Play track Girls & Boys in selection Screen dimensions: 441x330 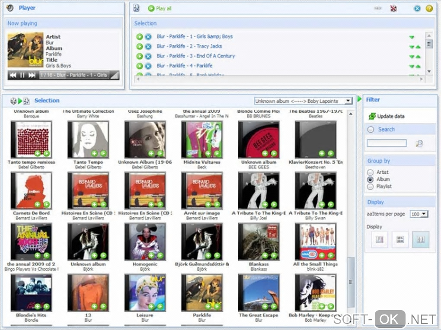pyautogui.click(x=140, y=37)
